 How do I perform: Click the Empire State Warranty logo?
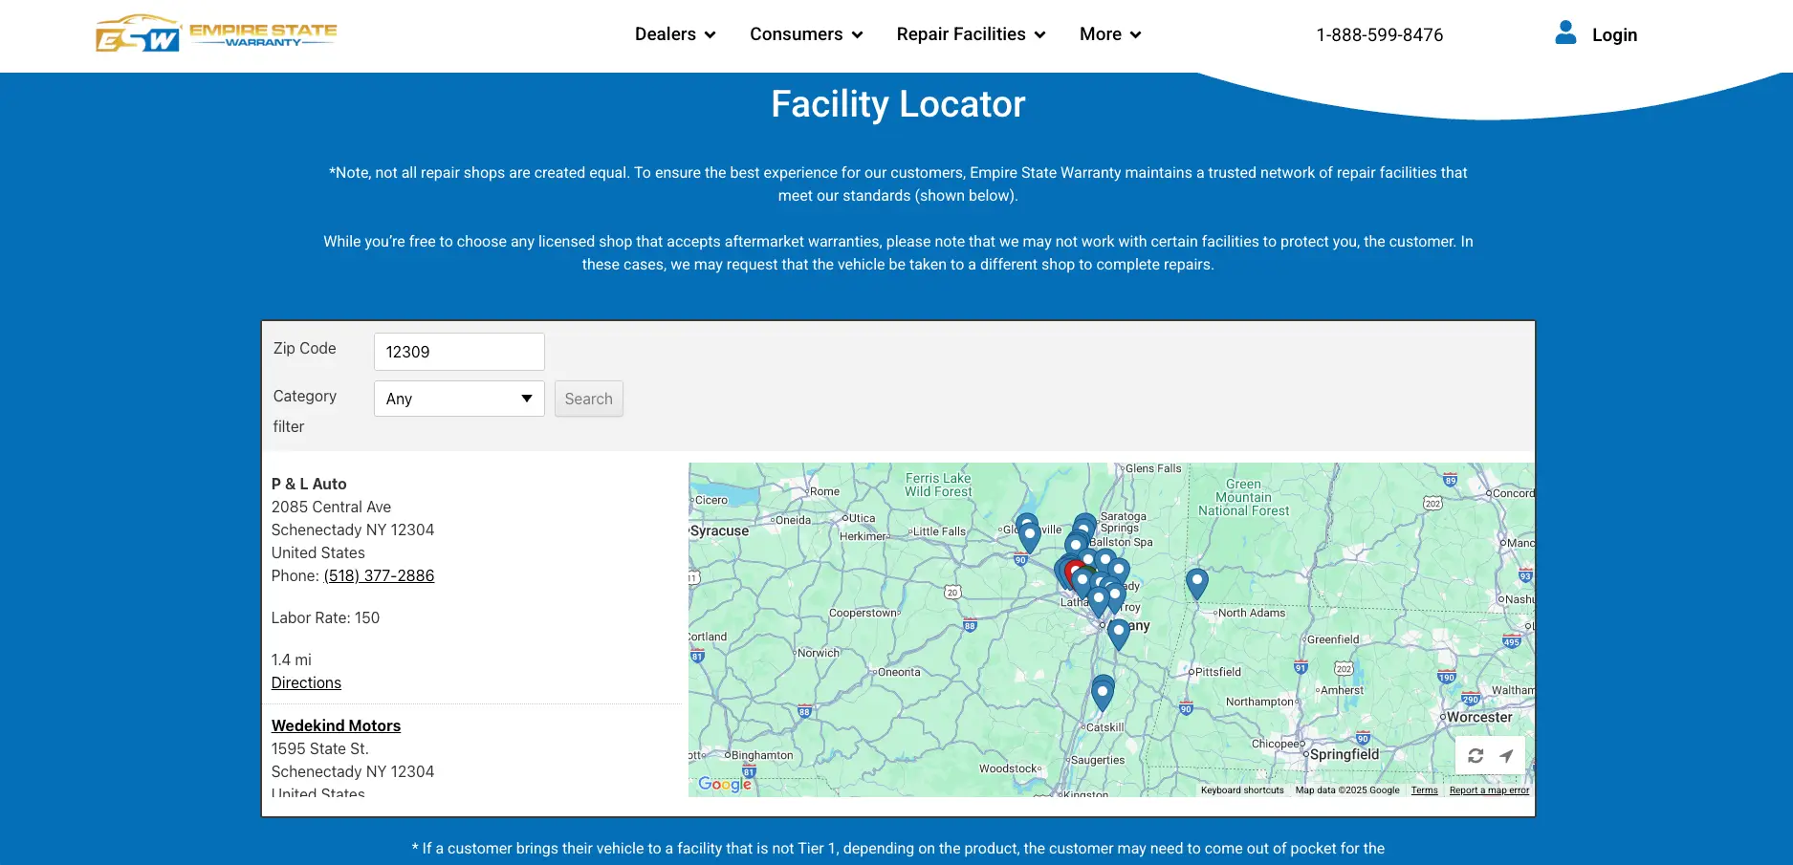(x=216, y=33)
